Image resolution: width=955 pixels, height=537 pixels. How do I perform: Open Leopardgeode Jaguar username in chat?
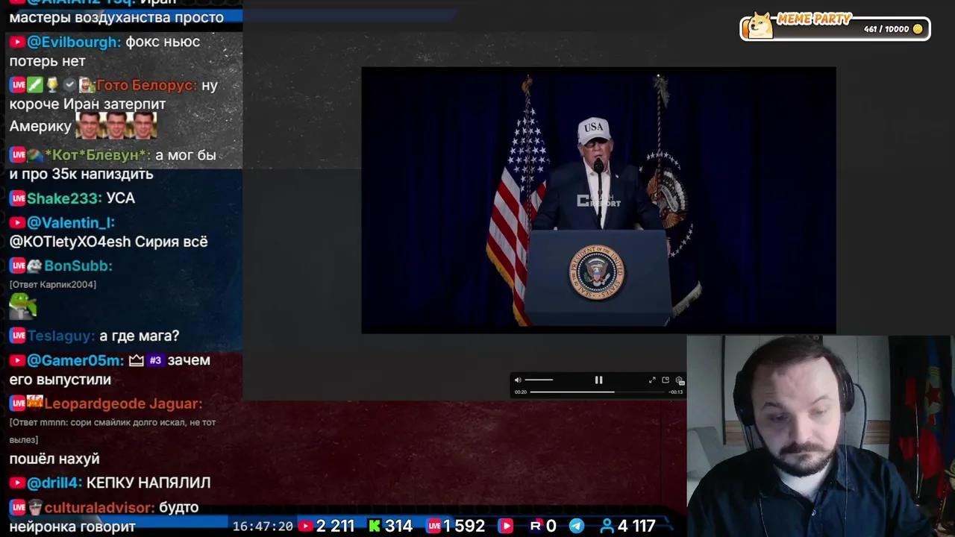(x=123, y=403)
